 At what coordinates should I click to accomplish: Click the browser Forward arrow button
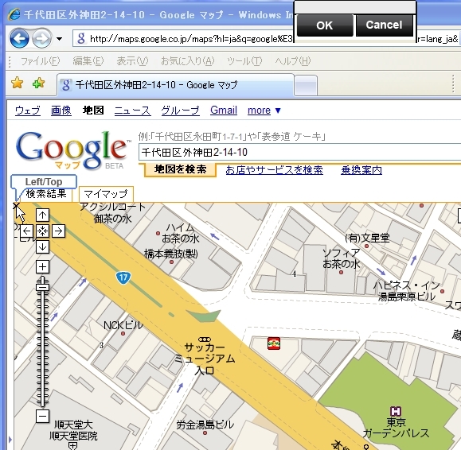coord(41,38)
